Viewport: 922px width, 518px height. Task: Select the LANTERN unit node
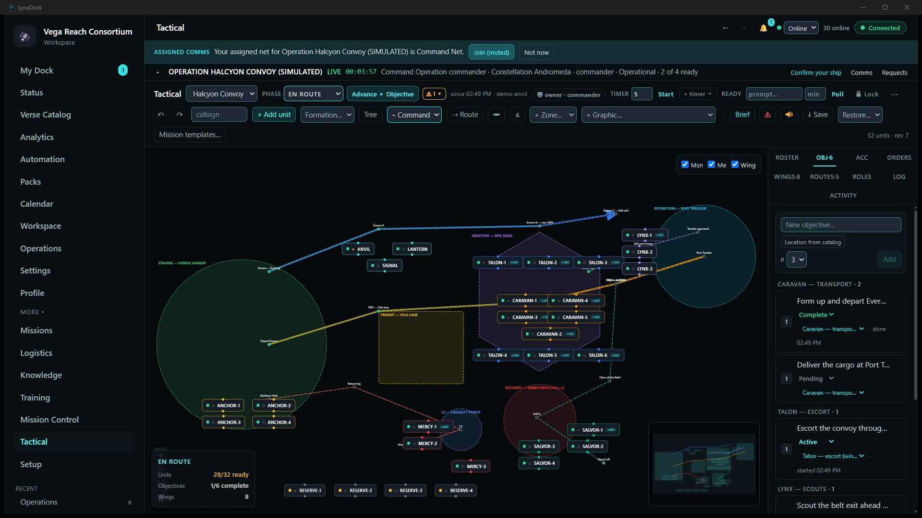(412, 249)
